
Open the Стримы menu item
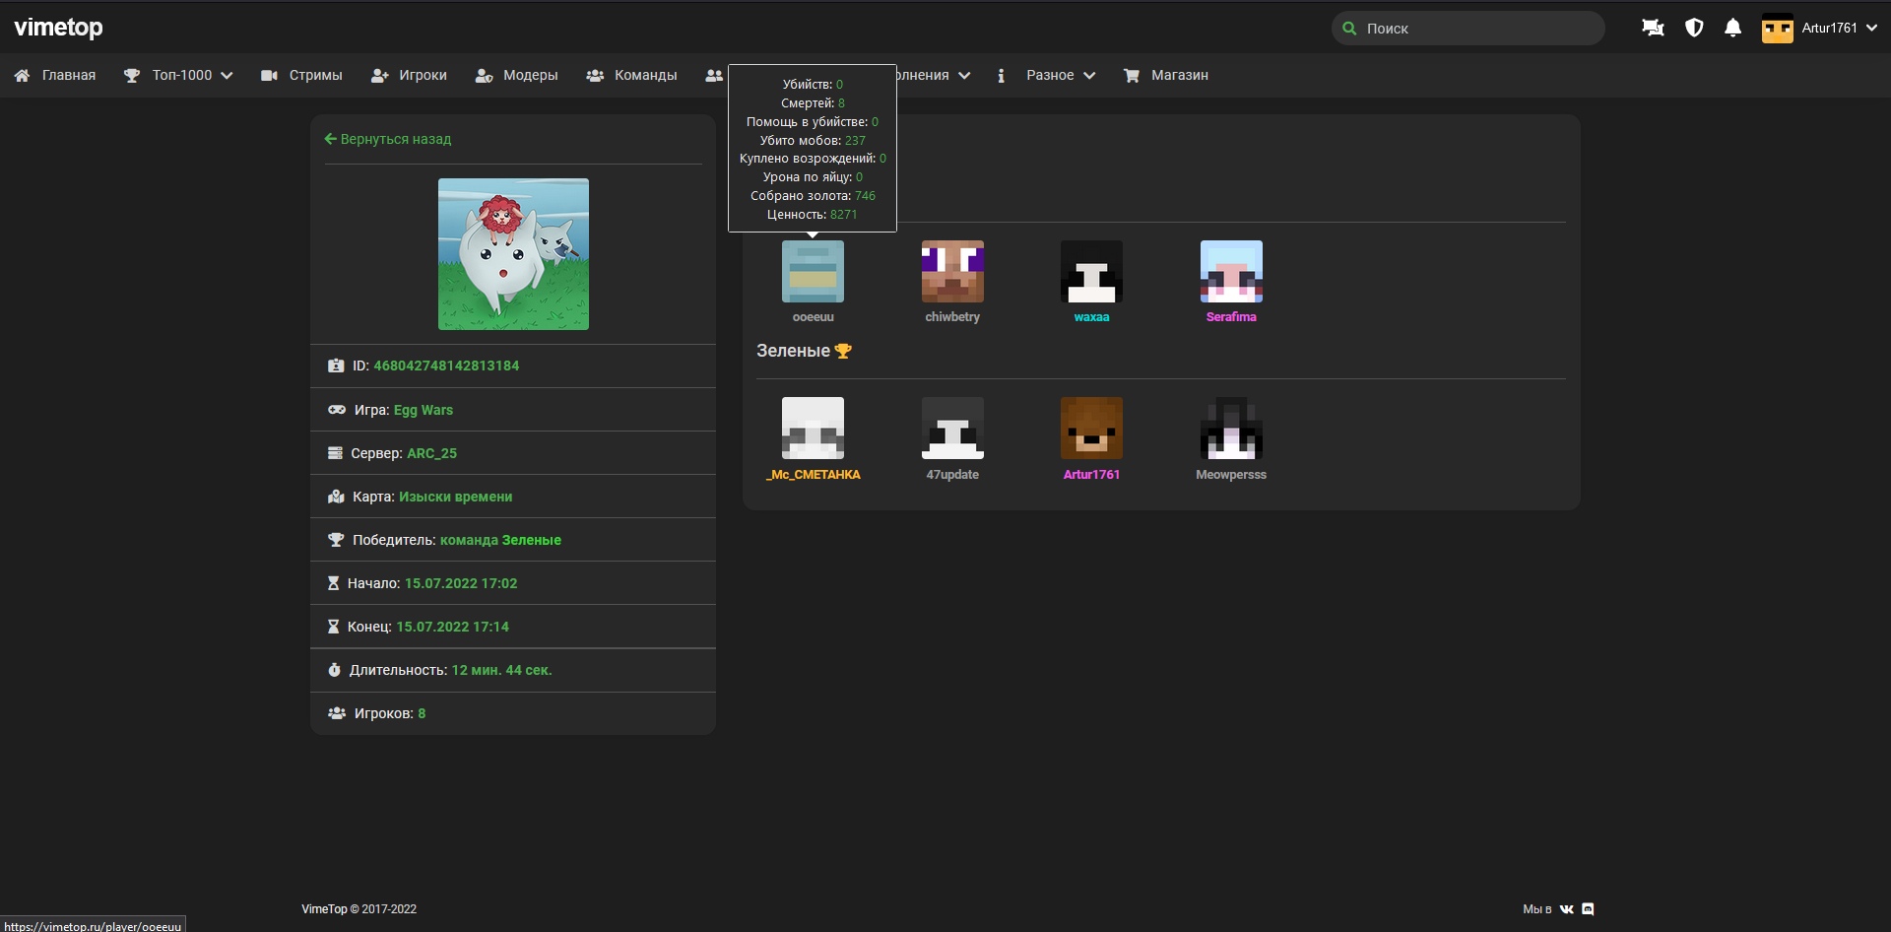click(301, 76)
